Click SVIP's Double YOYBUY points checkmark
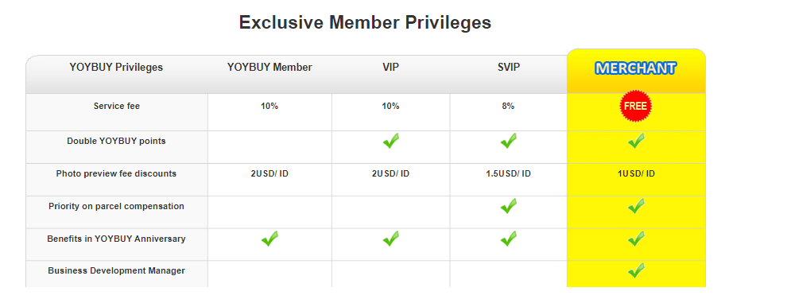 coord(509,141)
